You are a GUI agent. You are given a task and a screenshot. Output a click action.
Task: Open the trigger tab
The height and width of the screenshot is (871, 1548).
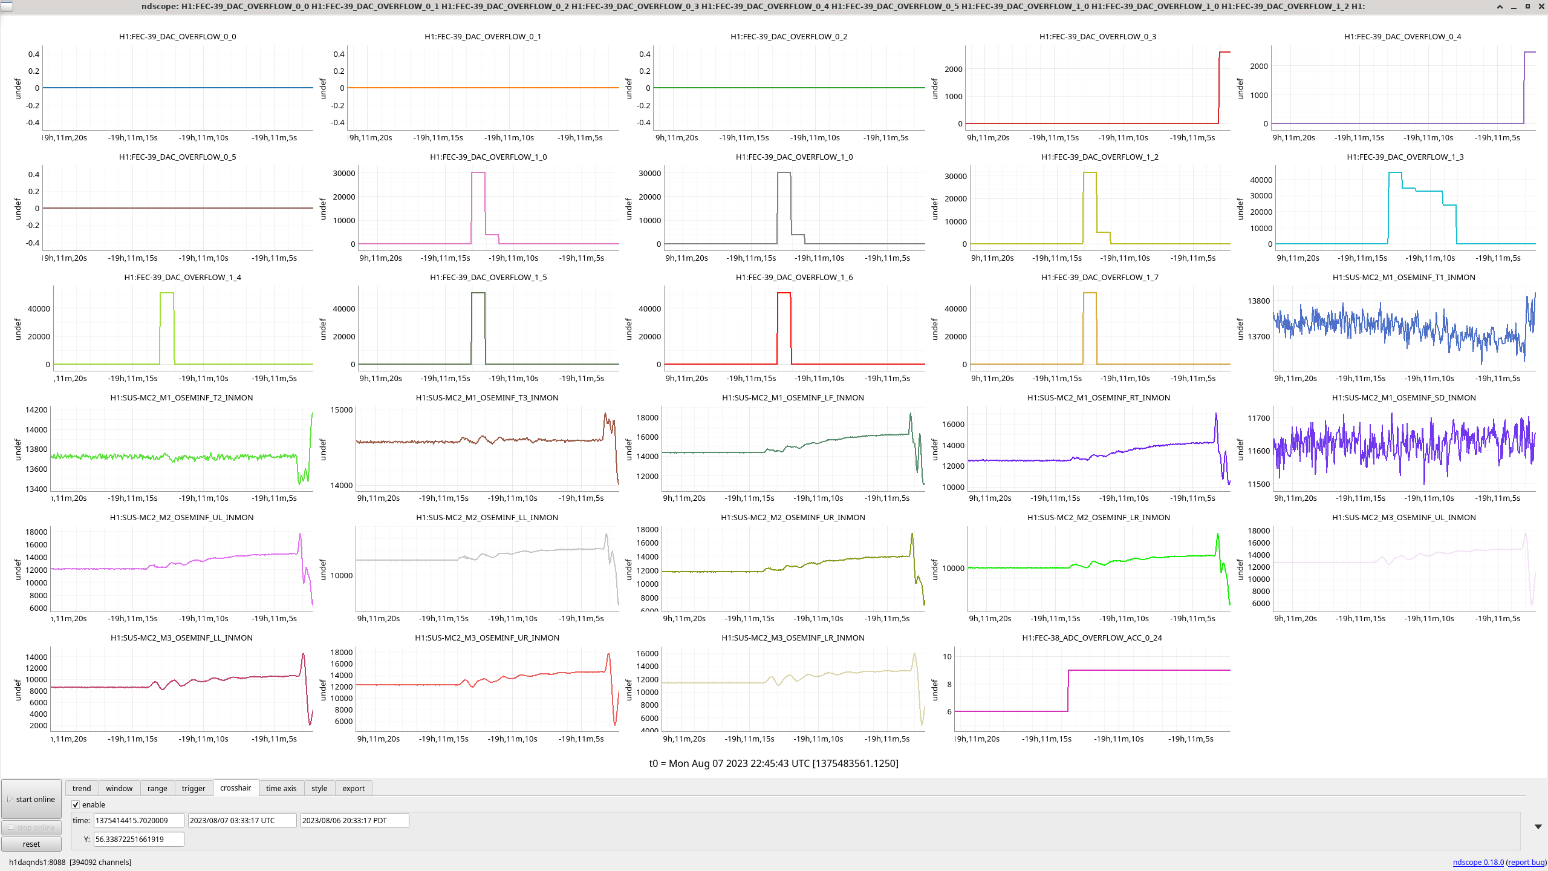click(x=193, y=788)
